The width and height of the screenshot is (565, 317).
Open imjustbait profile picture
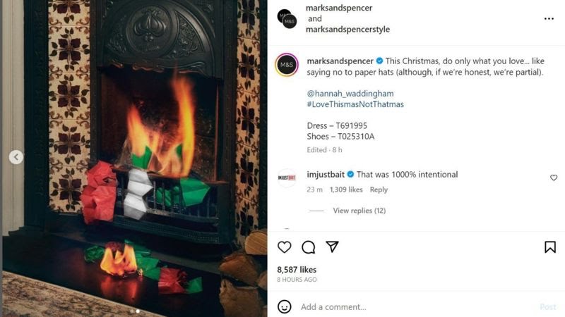(x=287, y=178)
